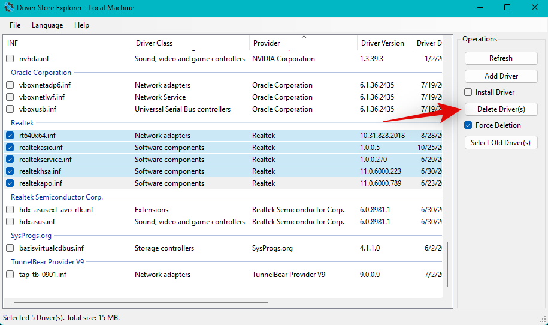Open the Help menu

pos(81,25)
